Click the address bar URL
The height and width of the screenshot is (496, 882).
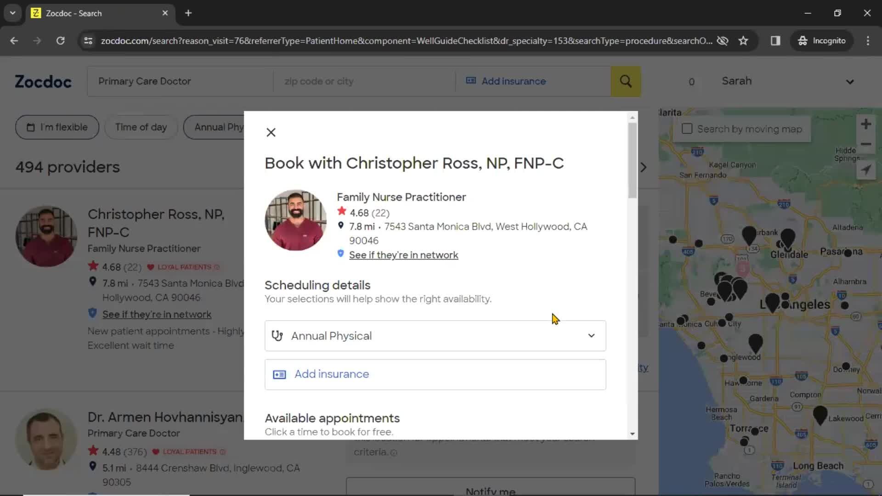click(406, 41)
